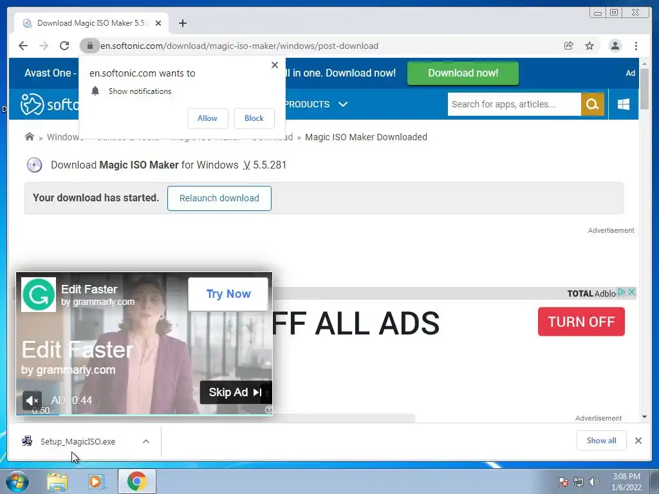Click the network tray icon
659x494 pixels.
point(579,482)
